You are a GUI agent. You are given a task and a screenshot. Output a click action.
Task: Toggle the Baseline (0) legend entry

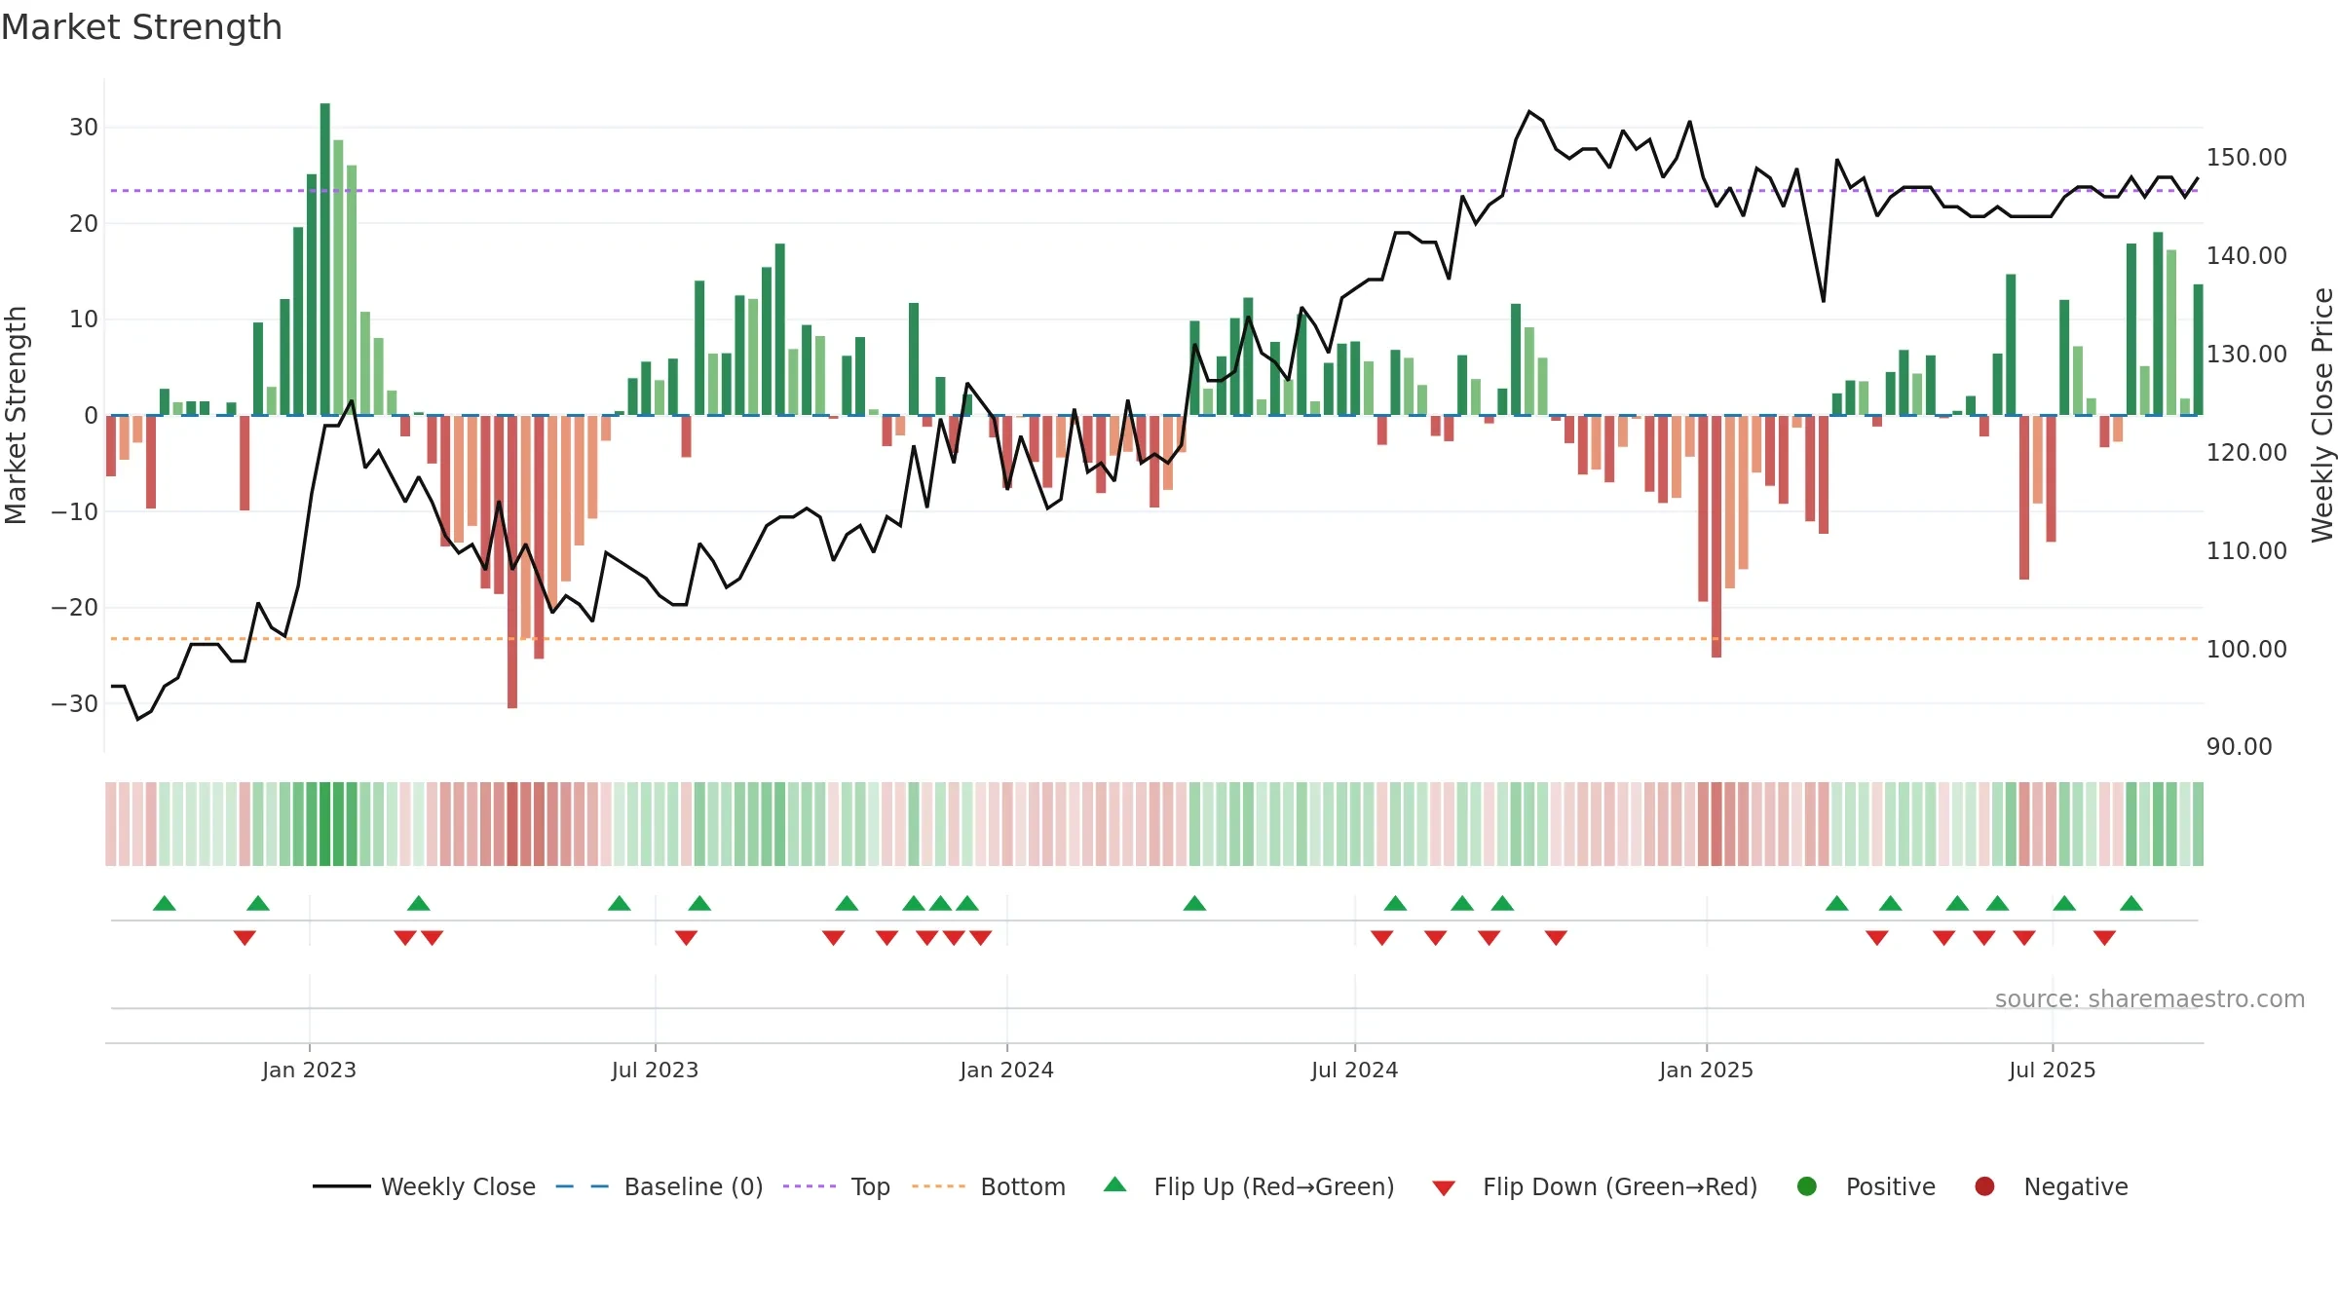[660, 1186]
